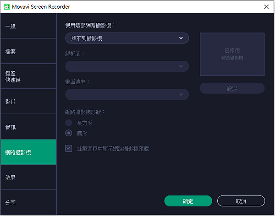The width and height of the screenshot is (275, 216).
Task: Close the Movavi Screen Recorder preferences window
Action: (x=266, y=7)
